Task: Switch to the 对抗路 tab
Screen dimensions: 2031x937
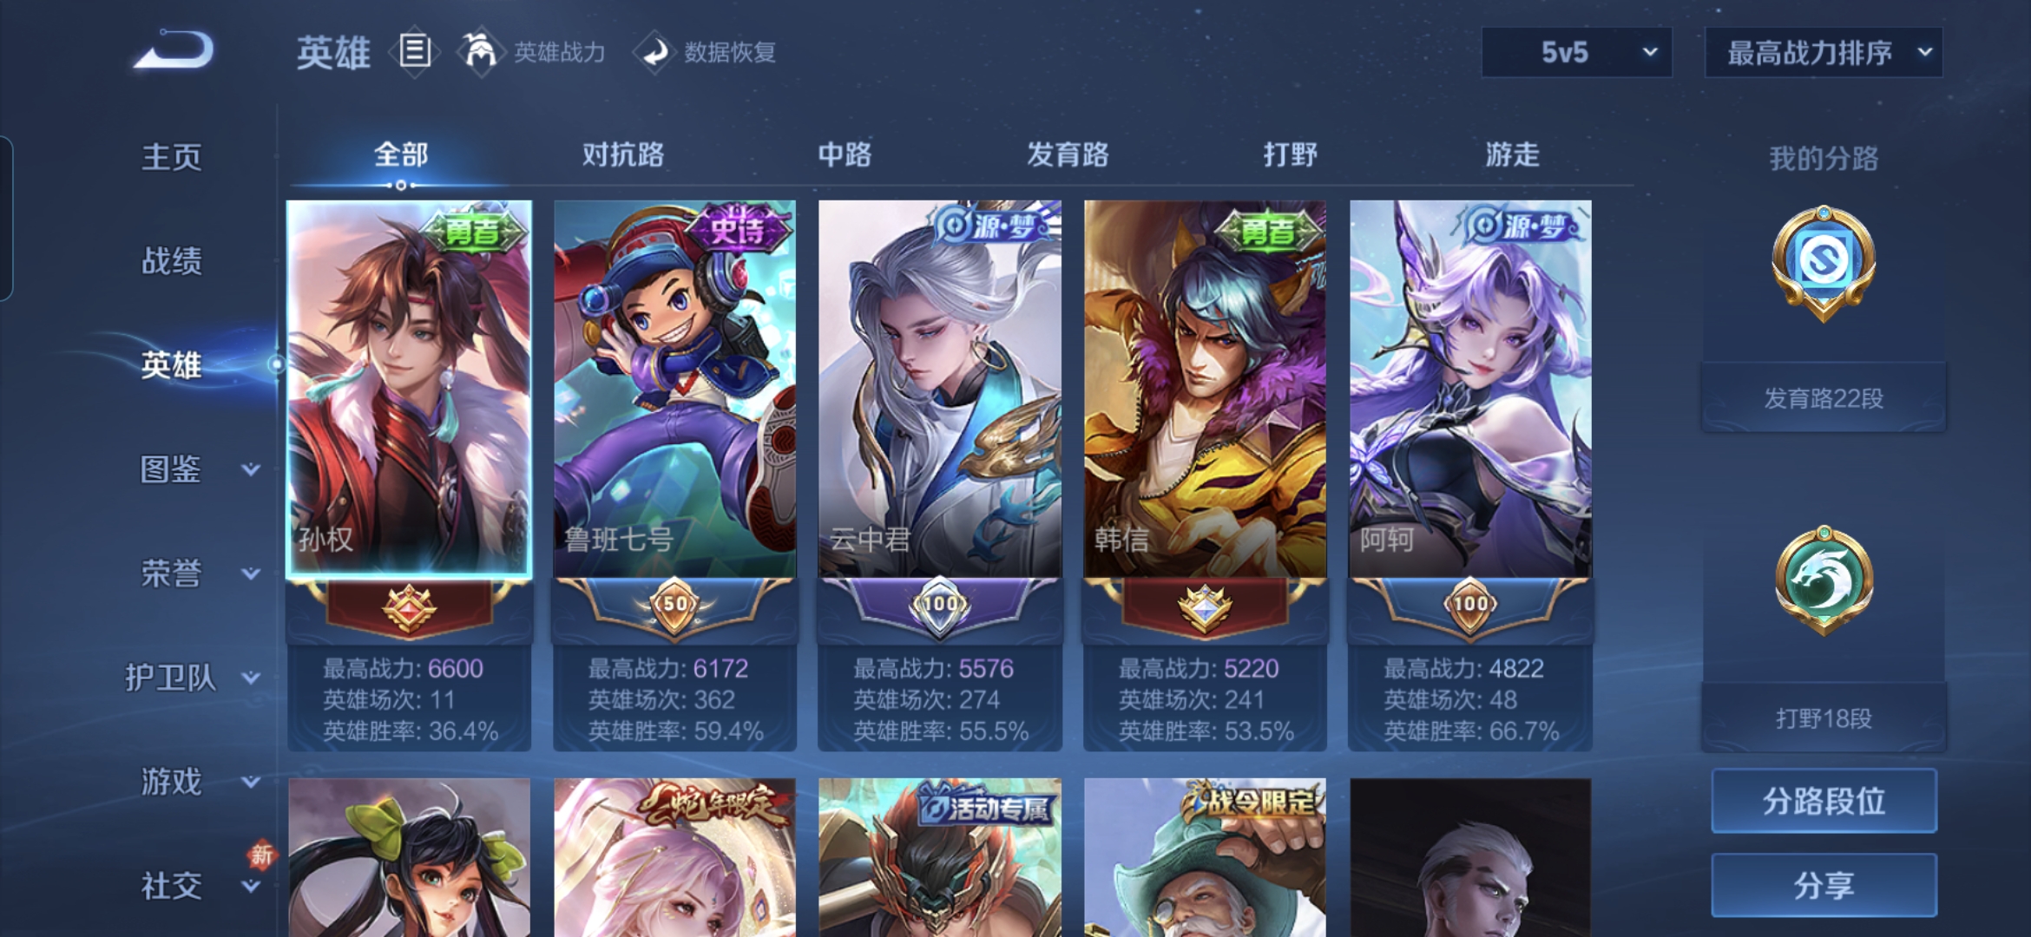Action: (x=622, y=154)
